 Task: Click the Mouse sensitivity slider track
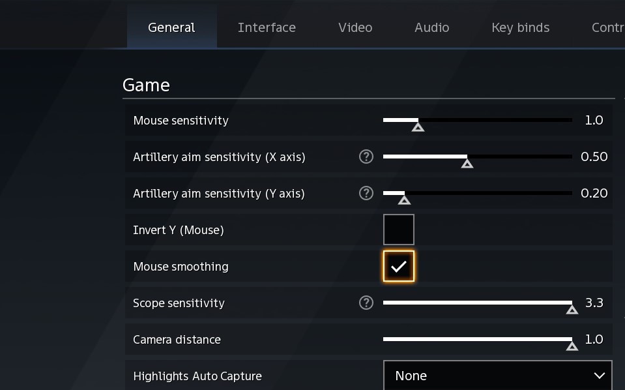[478, 120]
